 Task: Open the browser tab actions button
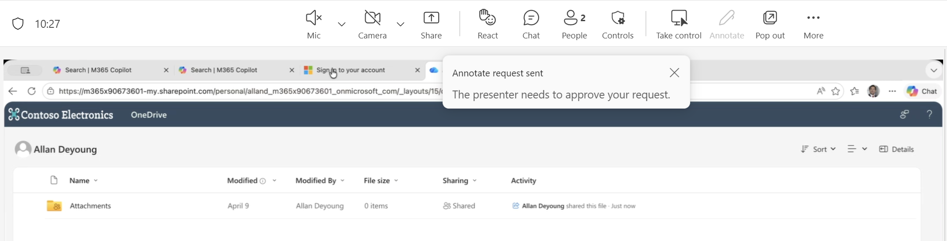pos(25,70)
